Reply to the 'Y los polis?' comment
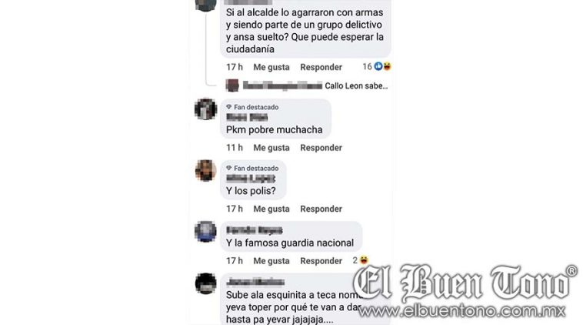 (321, 209)
